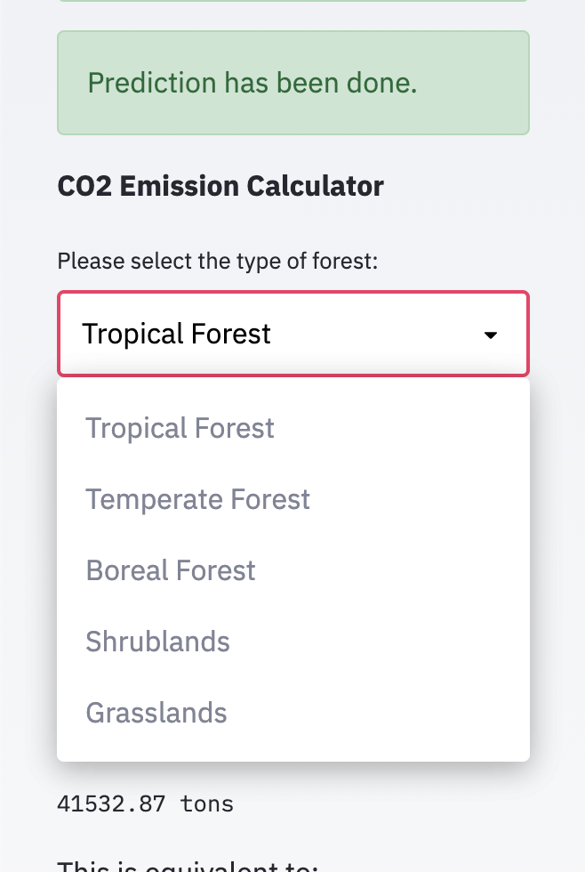The height and width of the screenshot is (872, 585).
Task: Click the 41532.87 emission result number
Action: click(x=111, y=804)
